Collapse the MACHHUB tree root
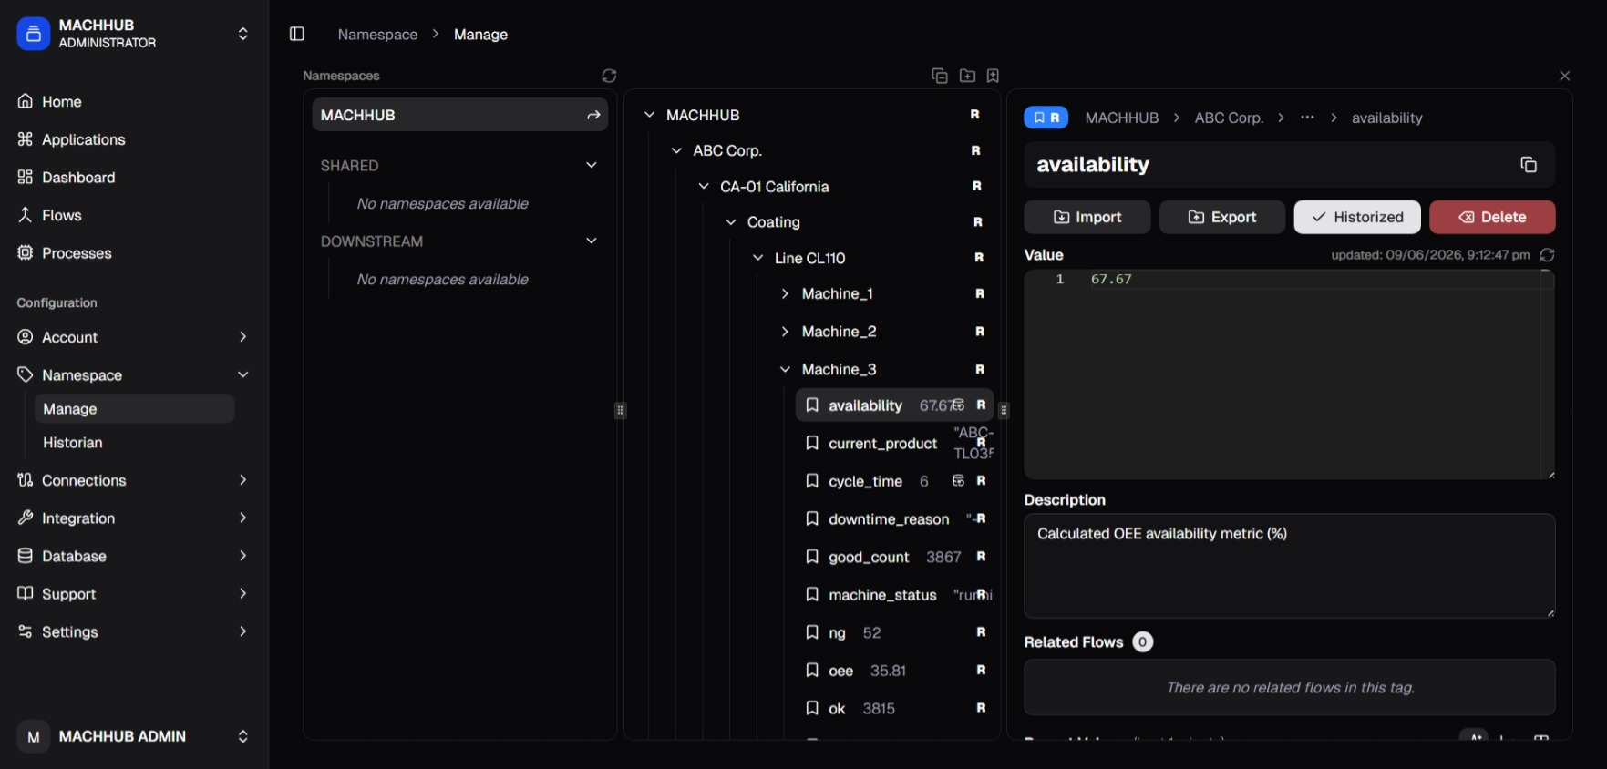 (x=649, y=115)
